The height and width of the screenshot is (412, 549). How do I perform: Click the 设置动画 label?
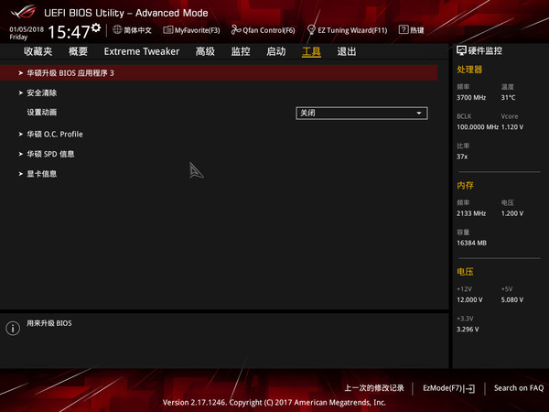42,113
